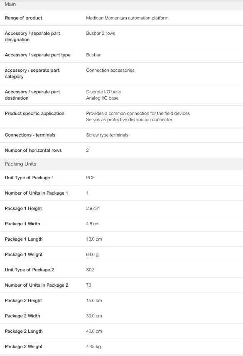The height and width of the screenshot is (356, 243).
Task: Click Modicon Momentum automation platform value
Action: [127, 18]
